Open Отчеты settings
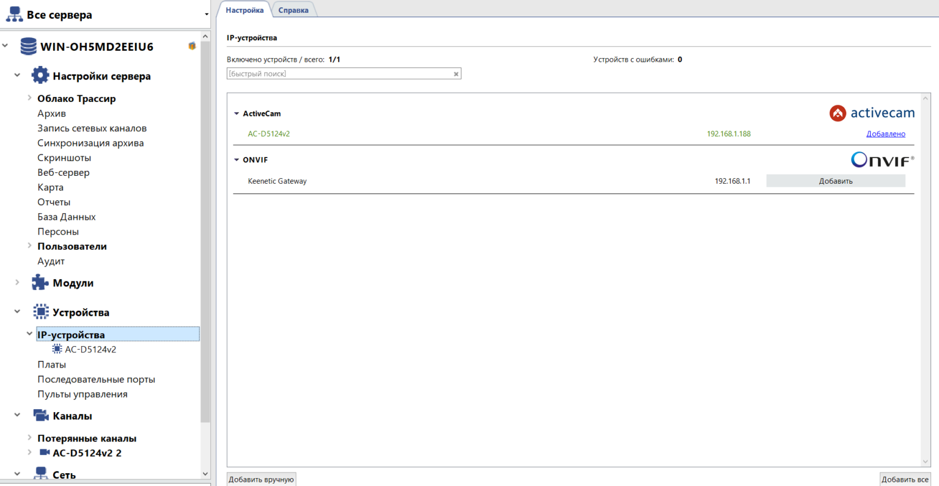This screenshot has height=486, width=939. (x=54, y=202)
